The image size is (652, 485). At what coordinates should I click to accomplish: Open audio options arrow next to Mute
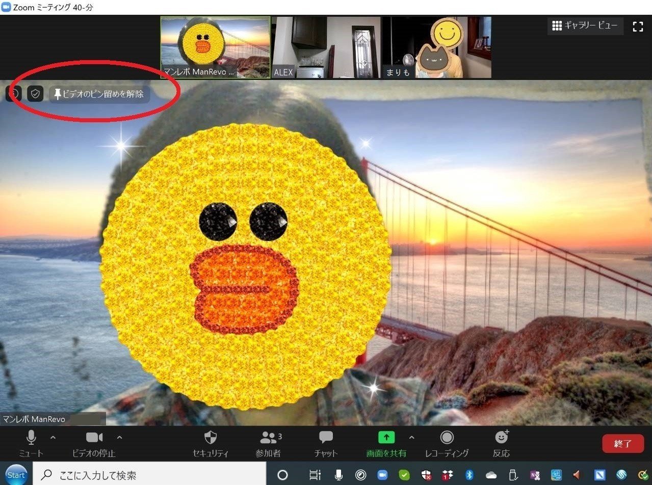[x=53, y=437]
